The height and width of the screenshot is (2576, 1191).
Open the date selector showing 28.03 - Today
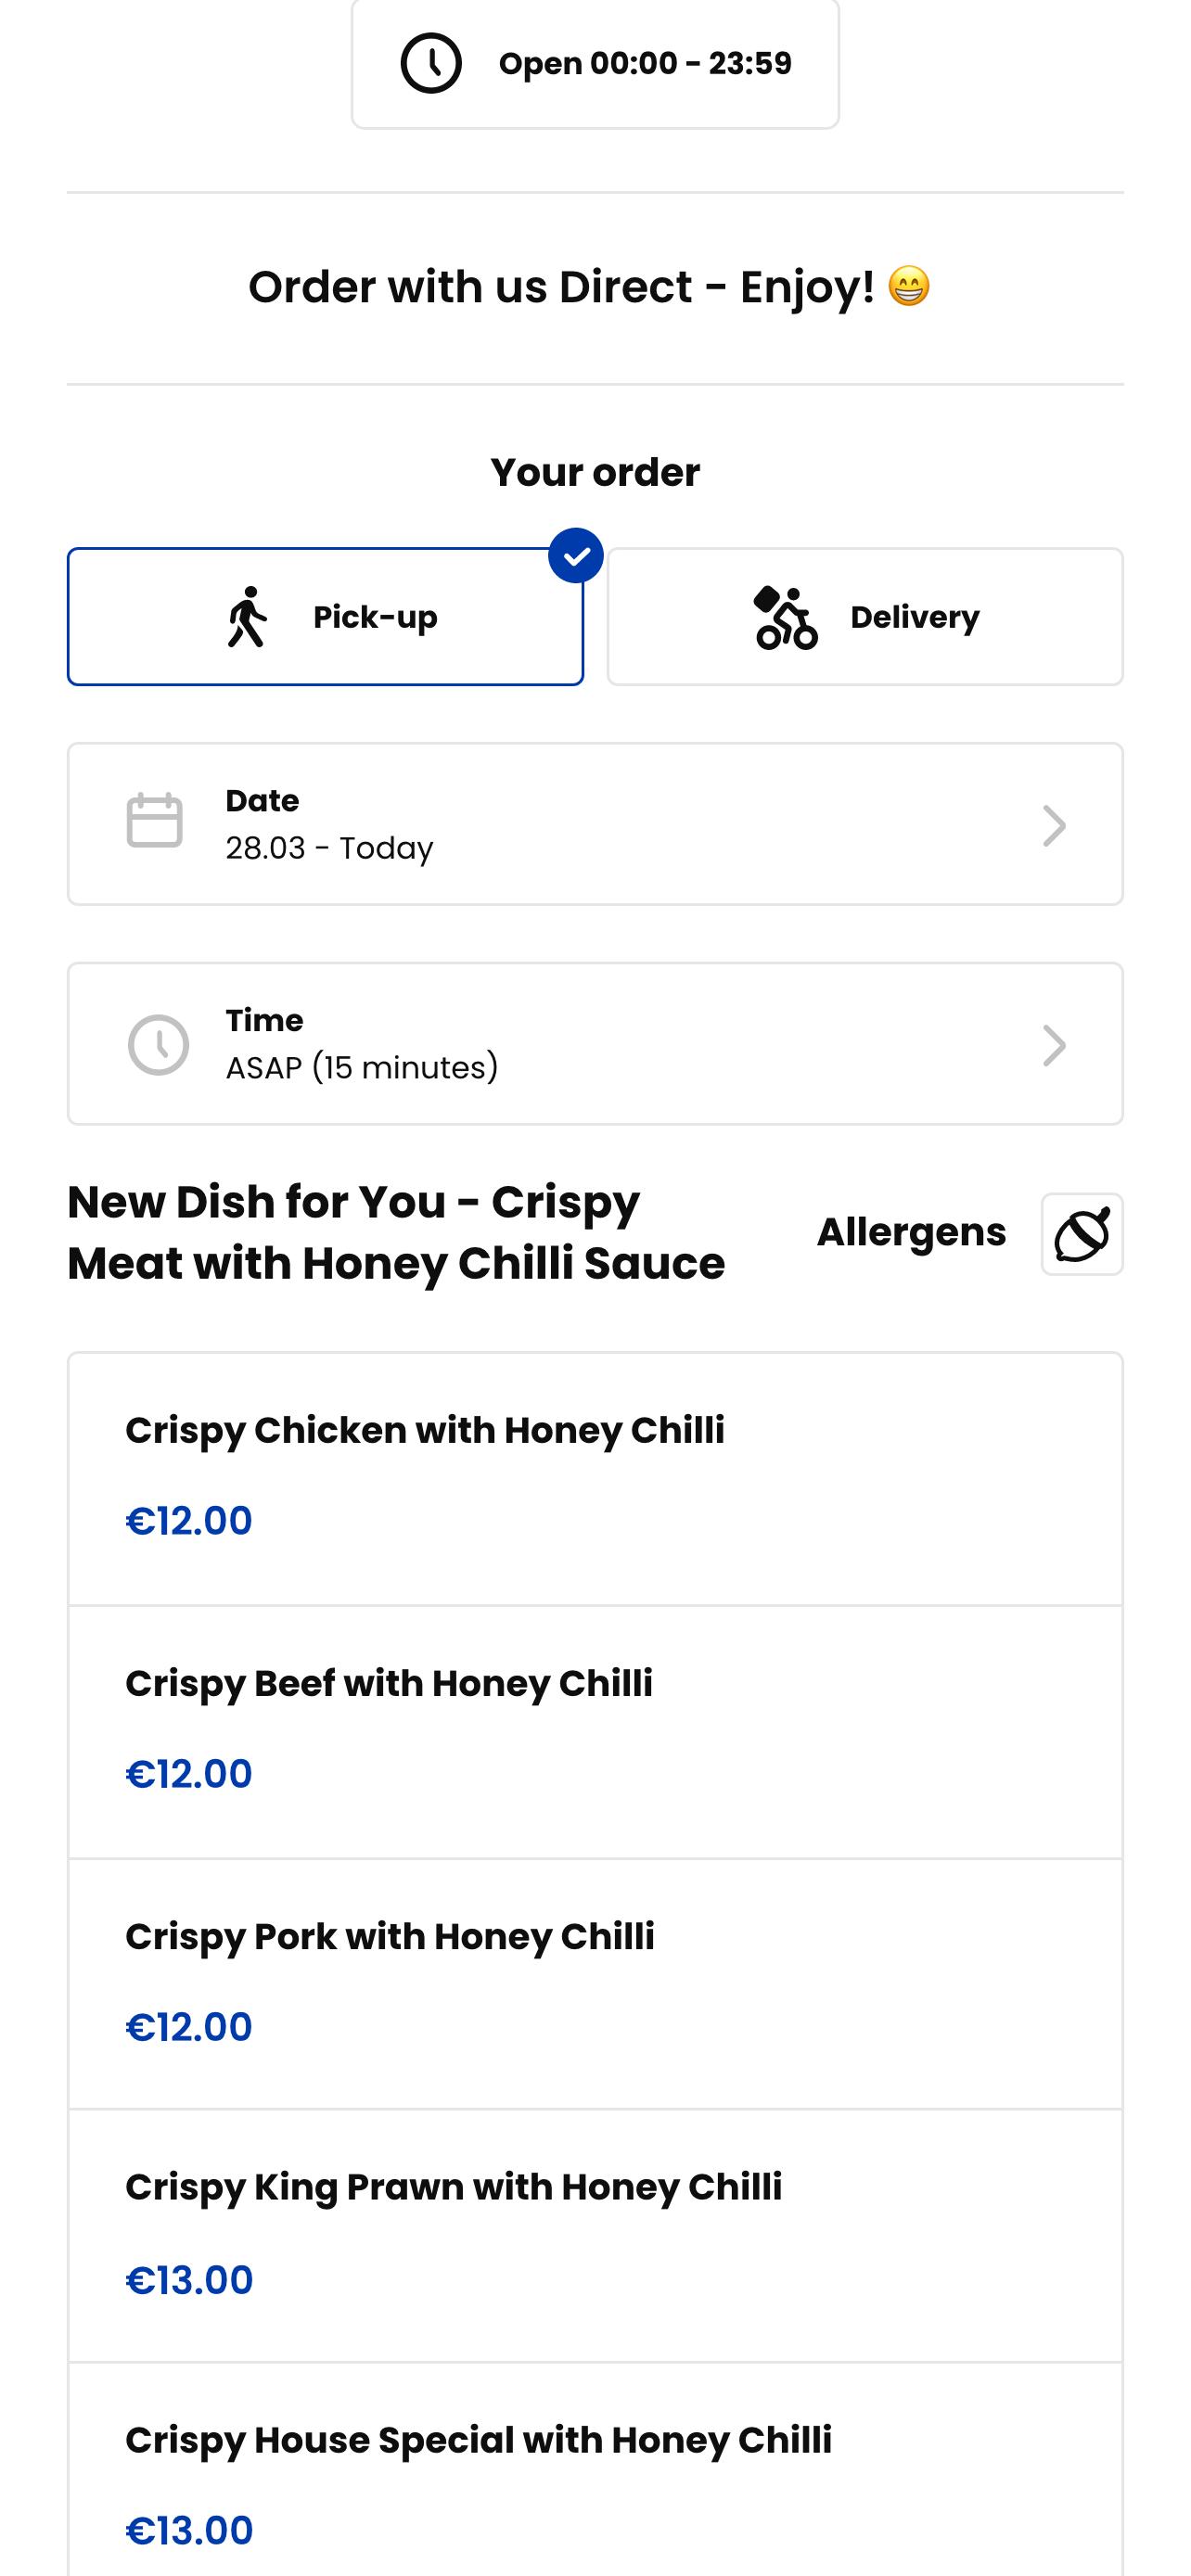595,824
